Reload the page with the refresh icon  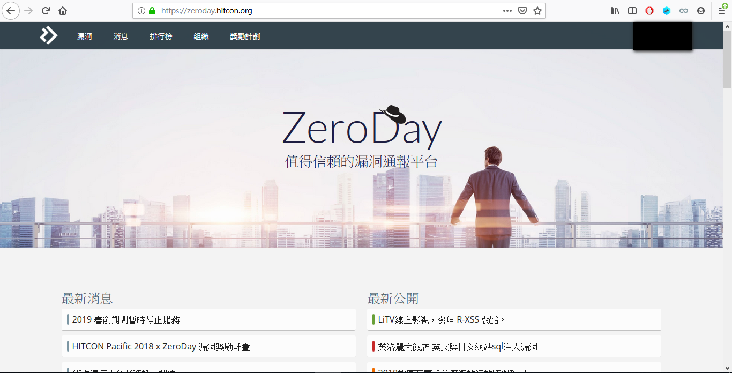[x=46, y=11]
